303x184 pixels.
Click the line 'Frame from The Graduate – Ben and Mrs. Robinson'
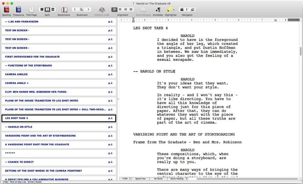tap(187, 142)
